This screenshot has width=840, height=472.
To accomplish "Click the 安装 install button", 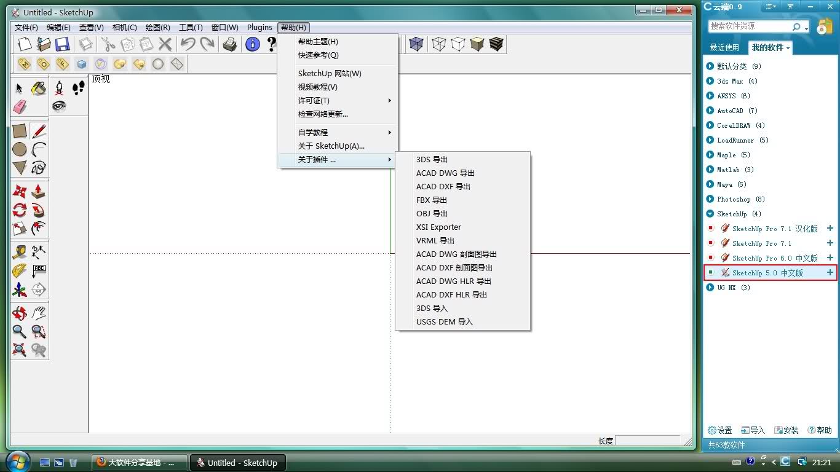I will pos(787,431).
